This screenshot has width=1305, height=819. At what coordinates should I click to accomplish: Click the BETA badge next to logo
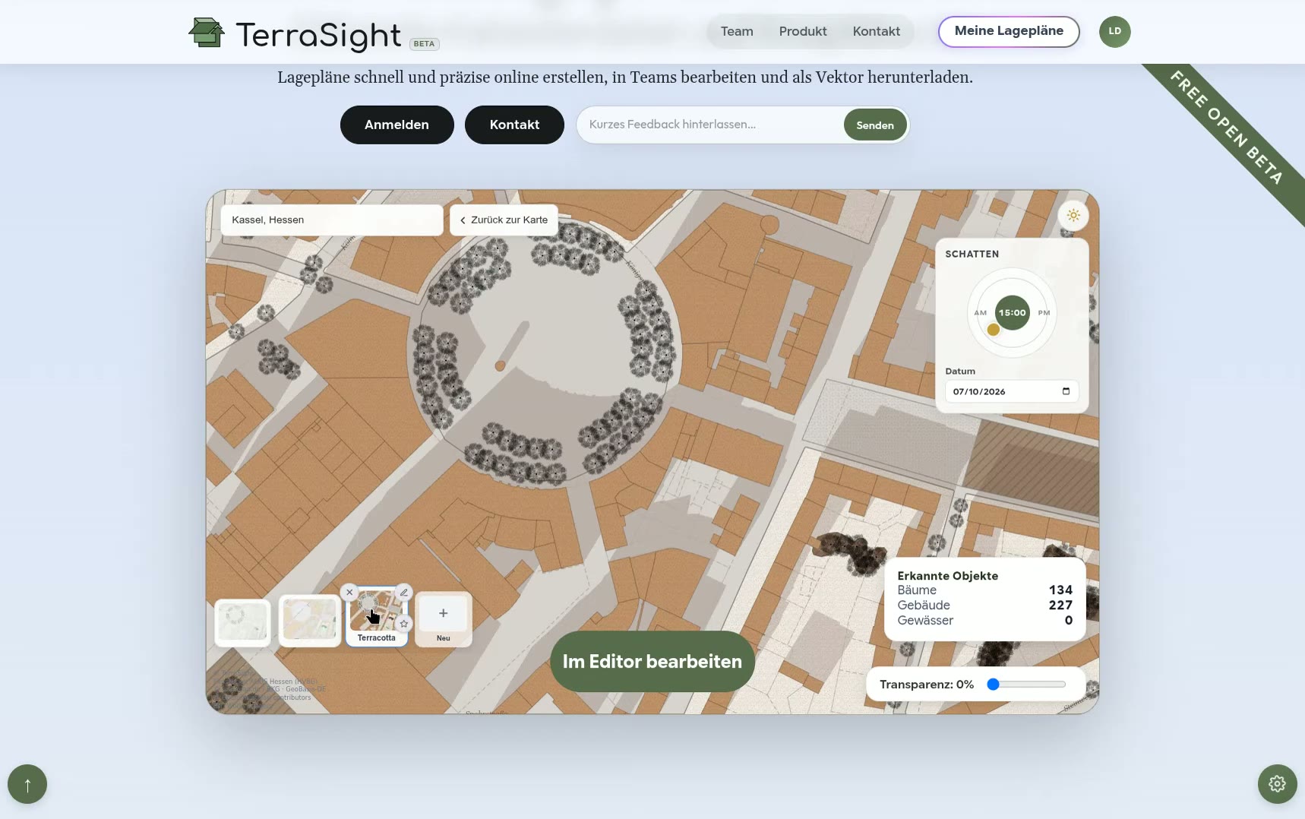pos(424,44)
